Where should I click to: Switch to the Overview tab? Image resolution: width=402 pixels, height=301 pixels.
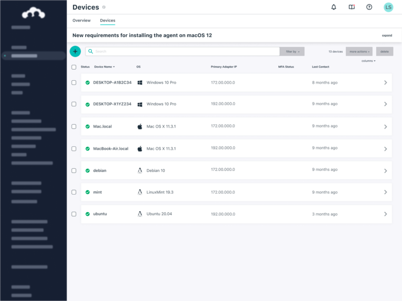(x=81, y=20)
